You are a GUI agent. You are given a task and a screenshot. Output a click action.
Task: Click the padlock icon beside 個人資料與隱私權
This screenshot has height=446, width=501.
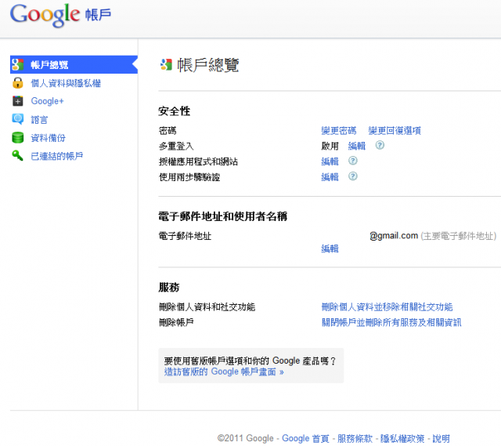tap(17, 83)
